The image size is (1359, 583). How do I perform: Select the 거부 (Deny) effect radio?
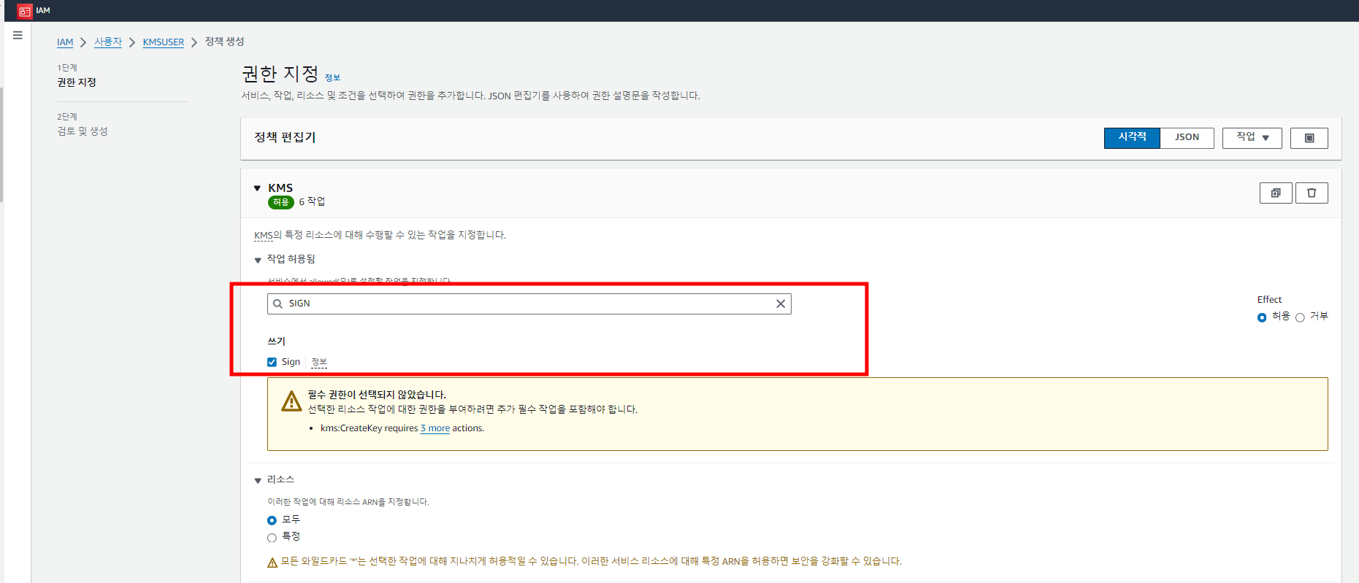(1300, 317)
